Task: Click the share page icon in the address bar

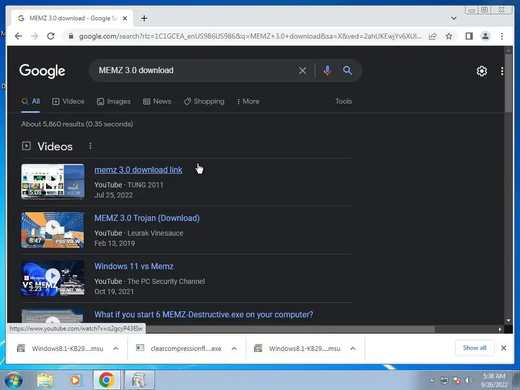Action: click(433, 36)
